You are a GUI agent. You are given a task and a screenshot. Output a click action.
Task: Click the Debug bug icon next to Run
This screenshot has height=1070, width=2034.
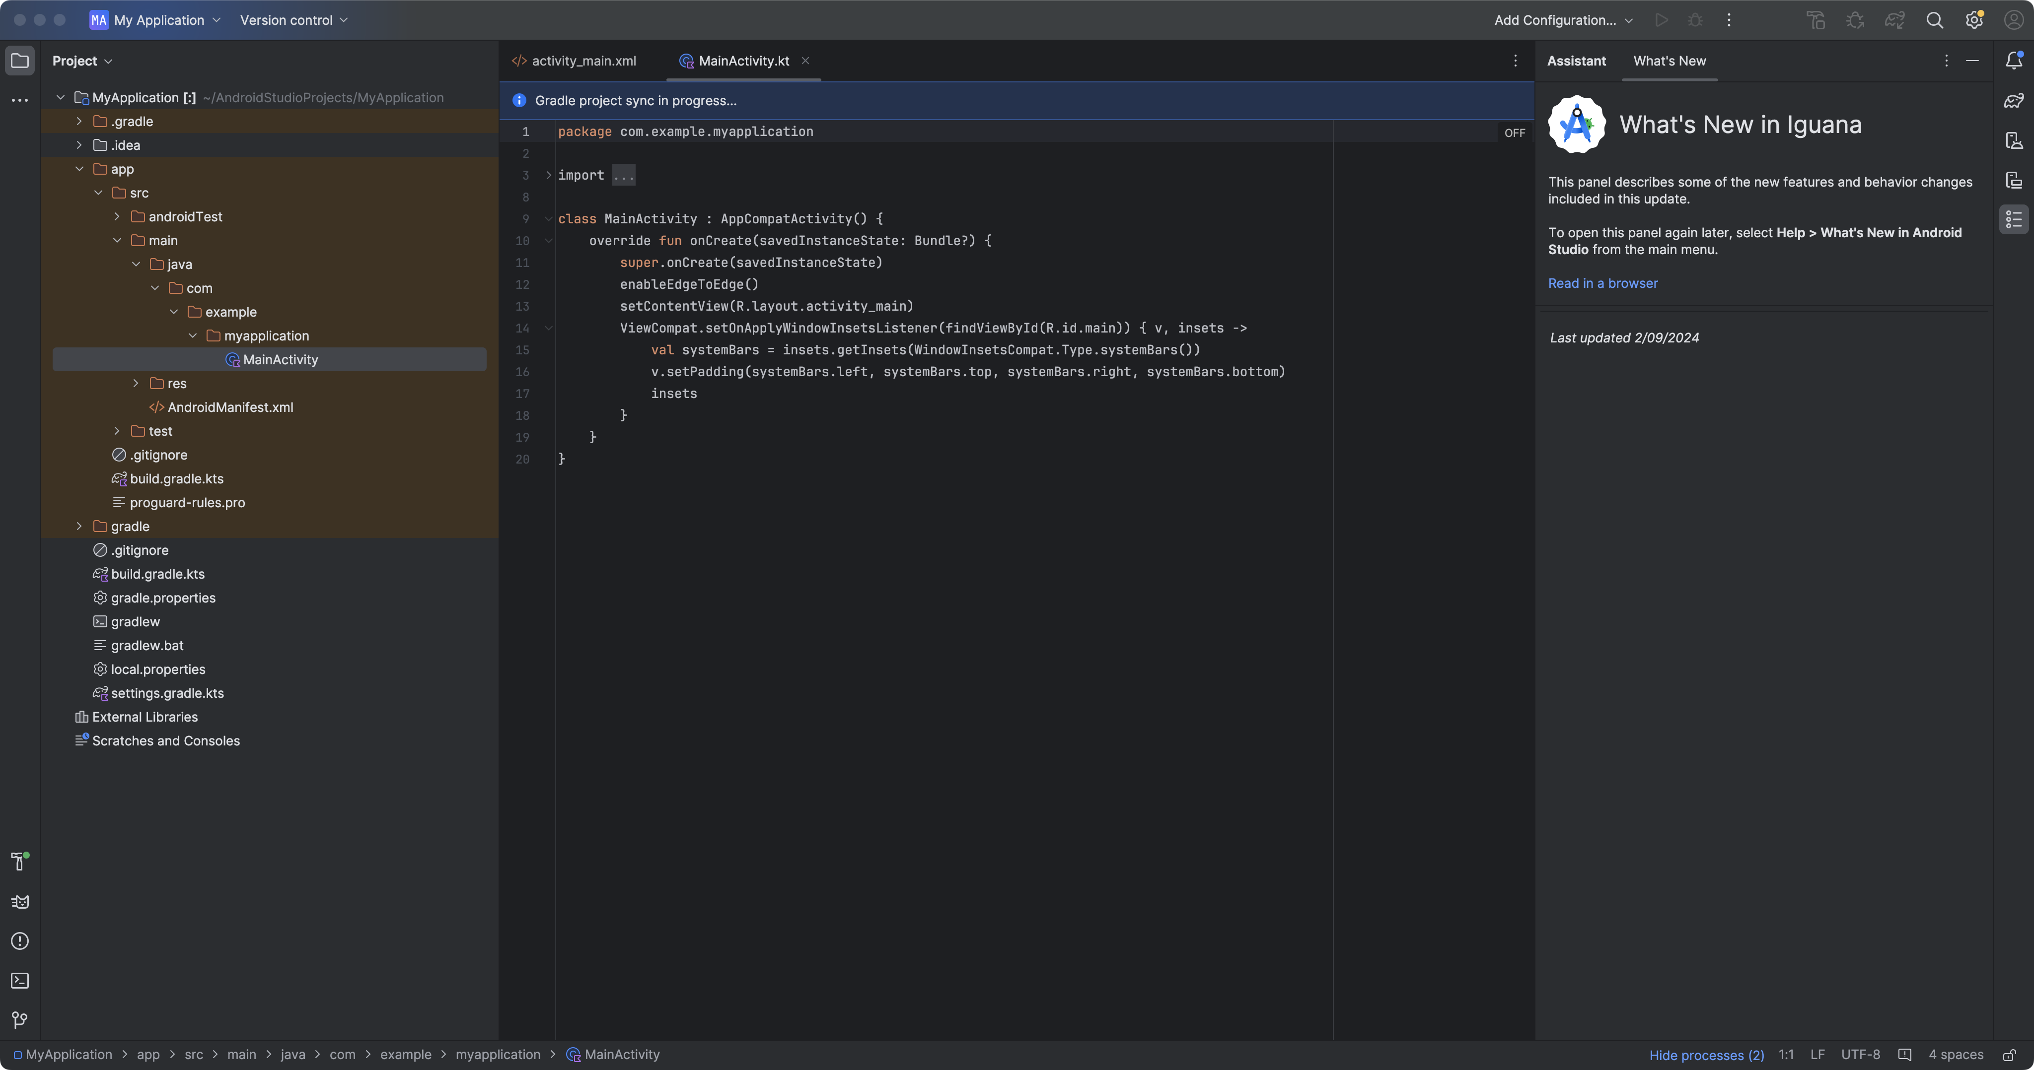coord(1694,20)
